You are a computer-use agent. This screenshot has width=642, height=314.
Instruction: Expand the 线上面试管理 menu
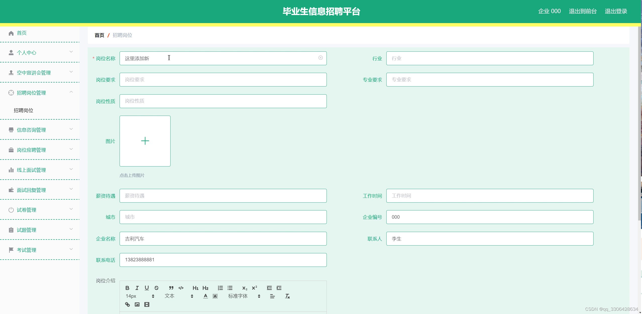tap(40, 170)
